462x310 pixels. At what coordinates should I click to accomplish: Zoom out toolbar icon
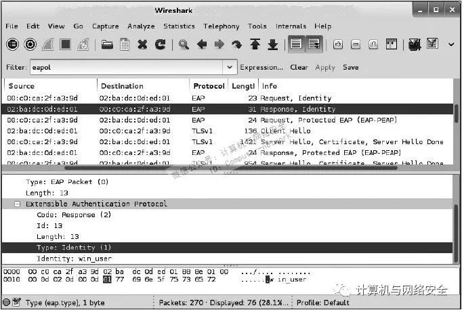pyautogui.click(x=356, y=45)
